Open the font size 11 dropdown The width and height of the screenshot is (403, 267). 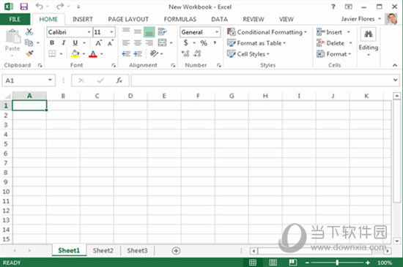111,32
